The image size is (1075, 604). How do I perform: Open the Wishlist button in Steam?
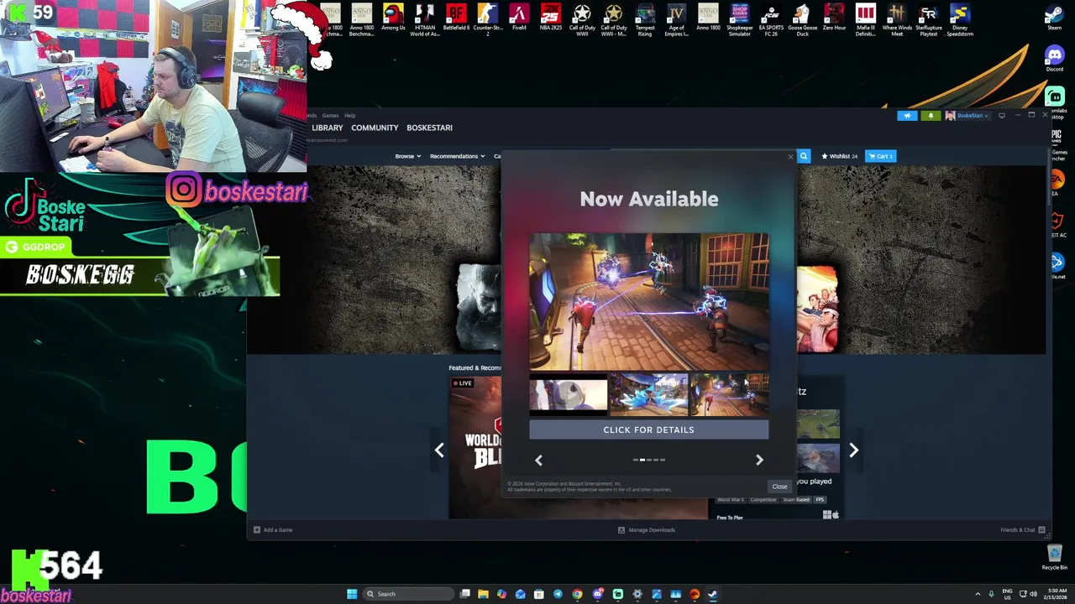coord(840,156)
